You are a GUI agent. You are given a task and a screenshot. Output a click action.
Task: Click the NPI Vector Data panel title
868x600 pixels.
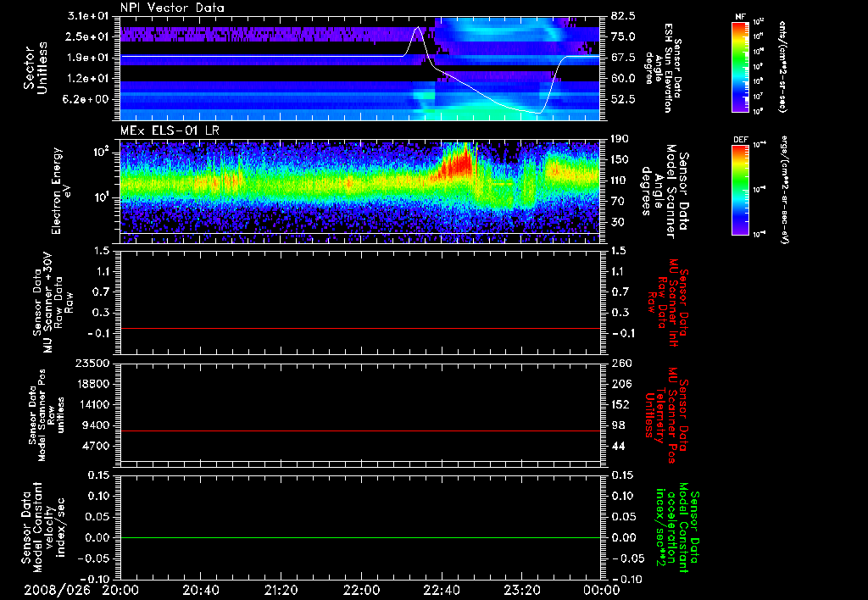(172, 7)
